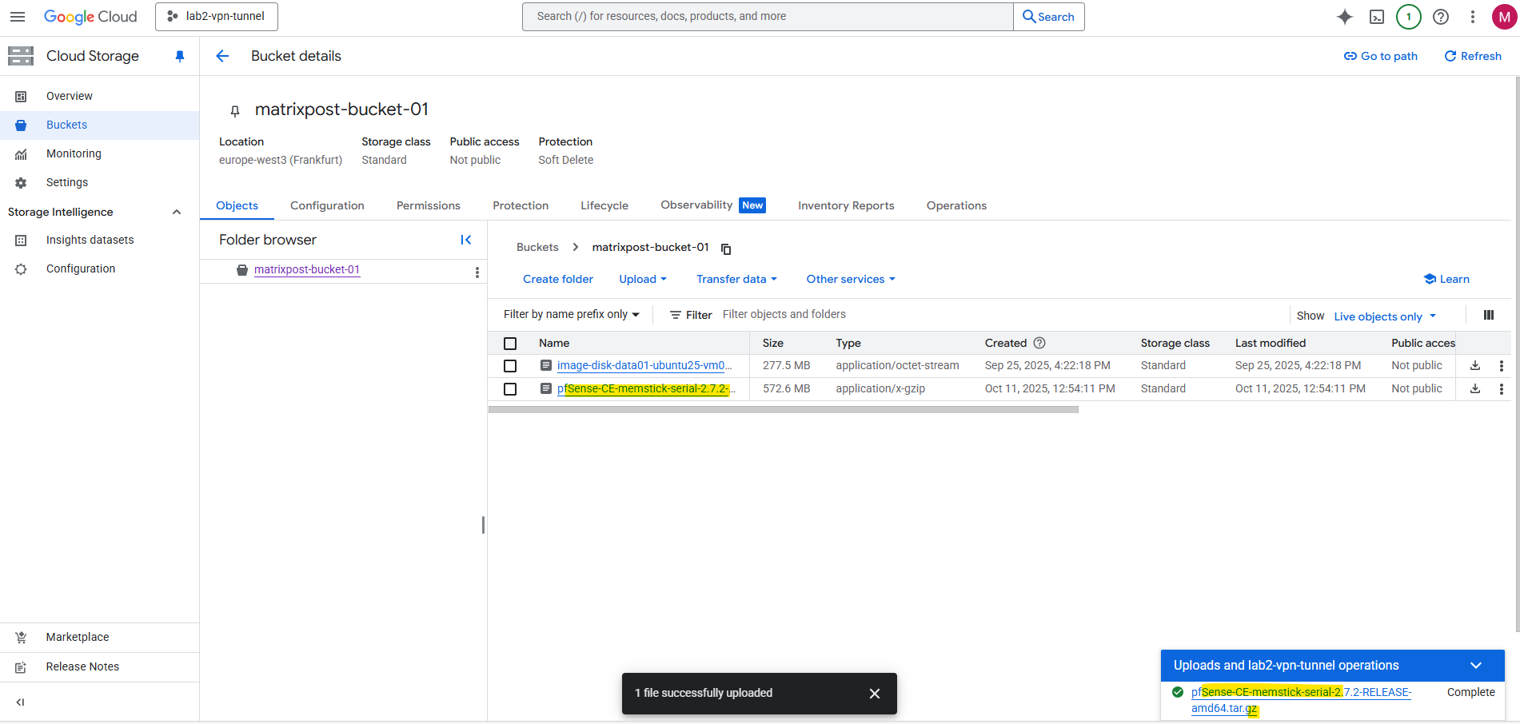
Task: Open the Gemini AI assistant sparkle icon
Action: tap(1344, 17)
